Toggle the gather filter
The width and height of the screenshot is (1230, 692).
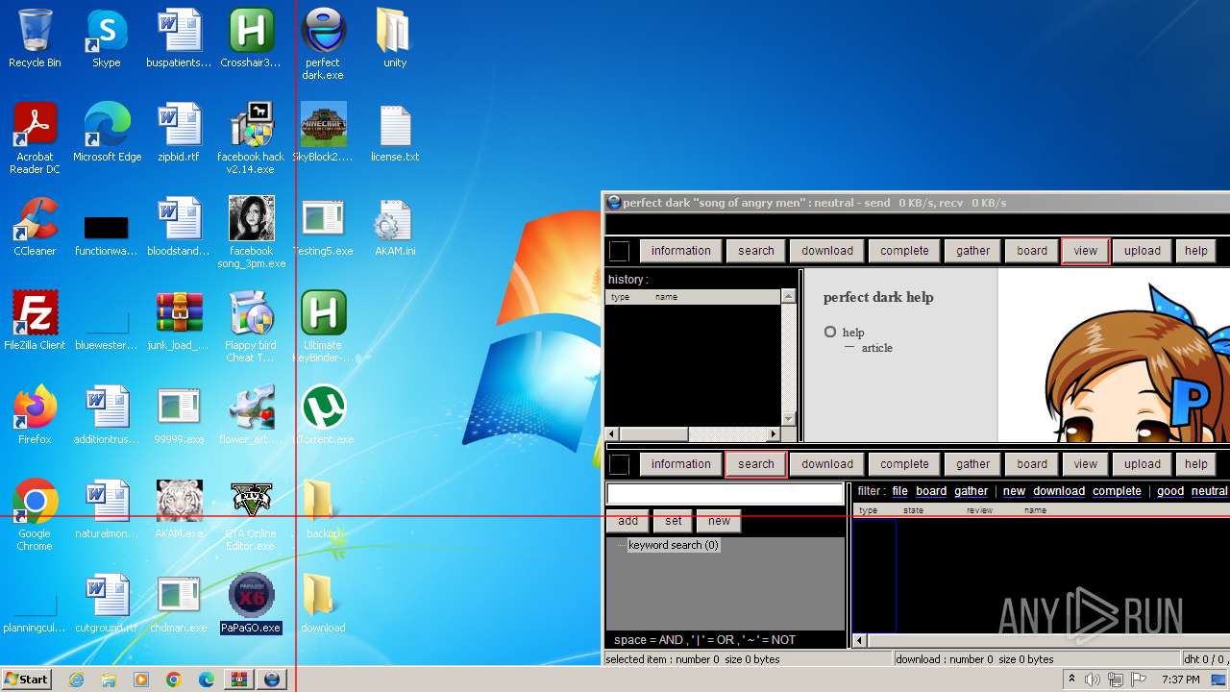point(971,491)
